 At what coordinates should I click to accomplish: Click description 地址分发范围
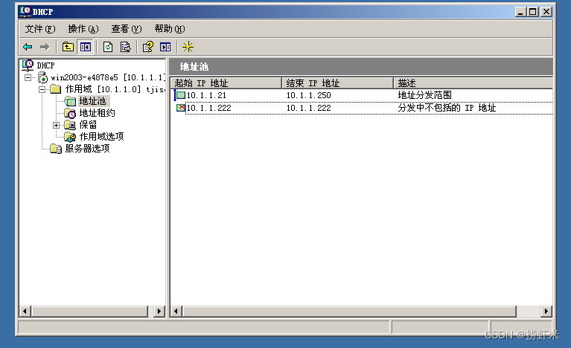[424, 95]
